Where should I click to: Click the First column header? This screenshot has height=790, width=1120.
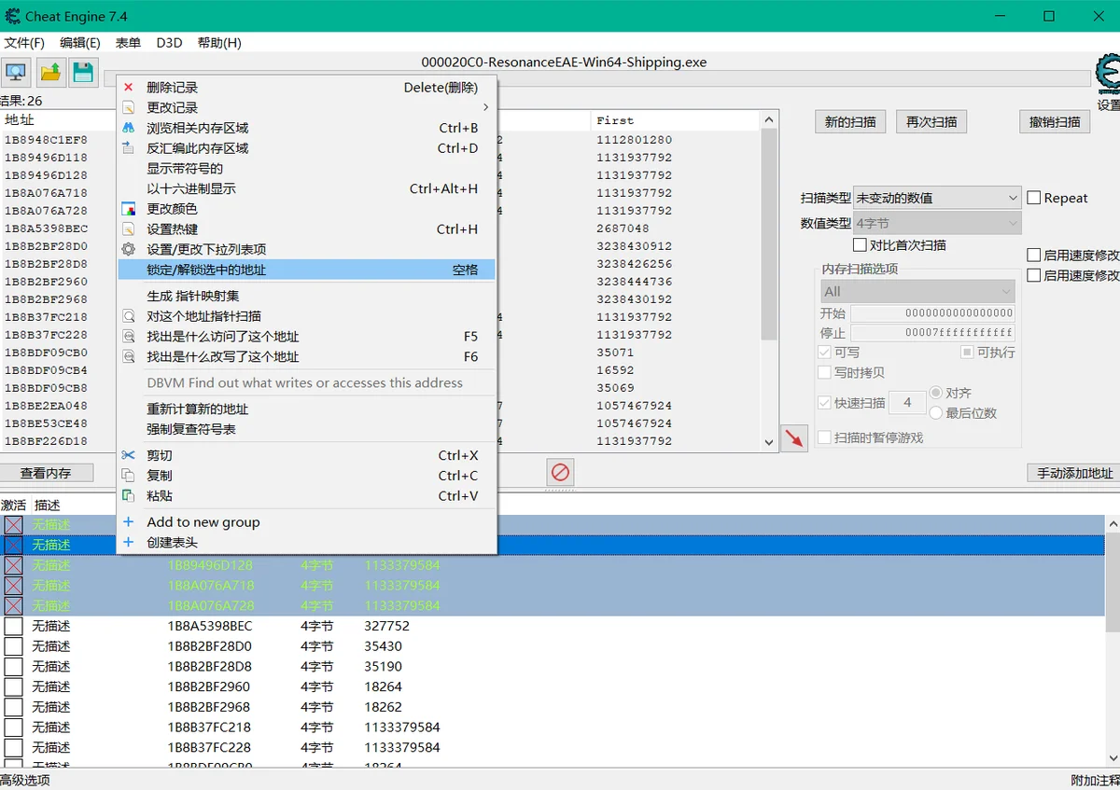pyautogui.click(x=676, y=120)
